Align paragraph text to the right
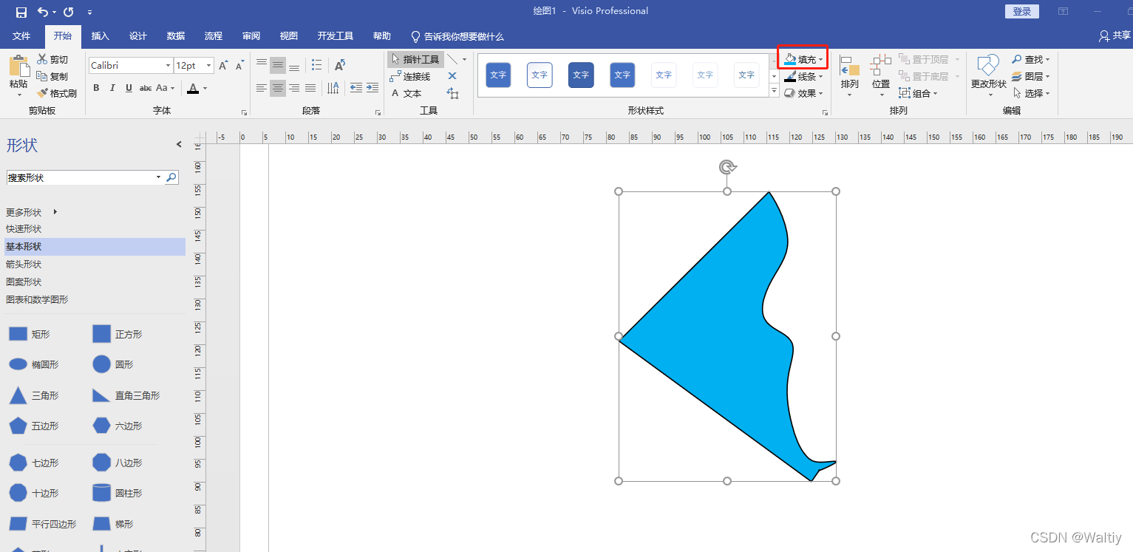Screen dimensions: 1133x552 click(x=294, y=88)
